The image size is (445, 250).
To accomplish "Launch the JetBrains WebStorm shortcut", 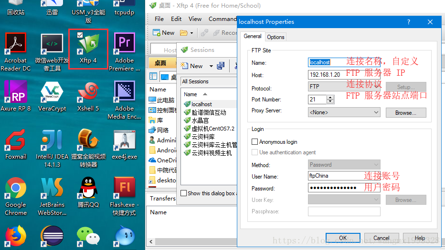I will tap(52, 196).
